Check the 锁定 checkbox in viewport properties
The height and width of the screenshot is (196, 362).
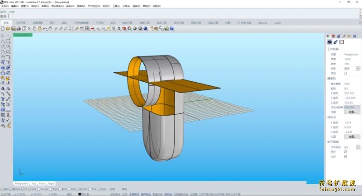(x=345, y=73)
